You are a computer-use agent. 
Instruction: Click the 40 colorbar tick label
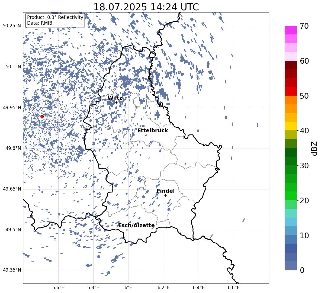(x=304, y=131)
